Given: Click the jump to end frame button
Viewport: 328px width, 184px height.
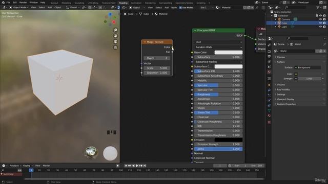Looking at the screenshot, I should click(x=145, y=166).
